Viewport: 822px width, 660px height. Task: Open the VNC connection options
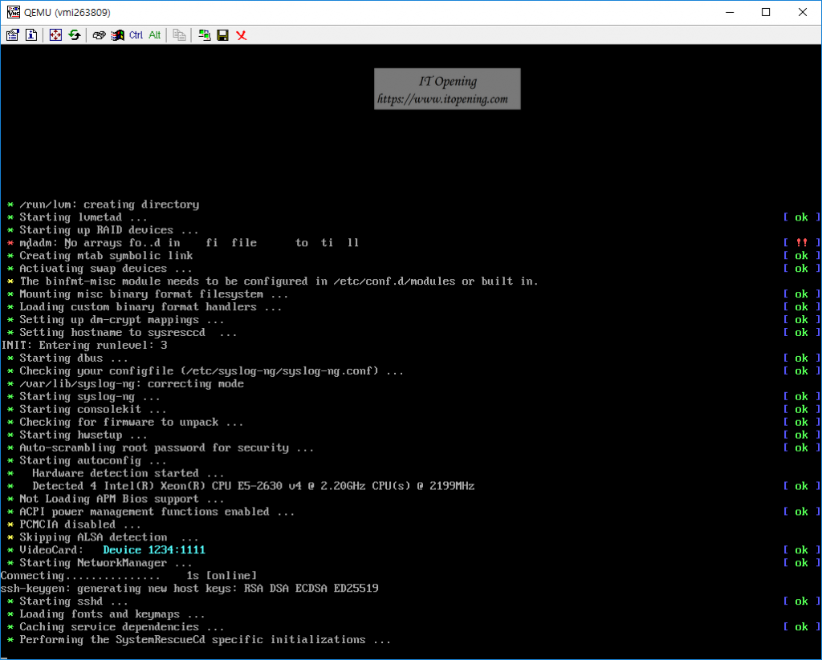pos(13,35)
